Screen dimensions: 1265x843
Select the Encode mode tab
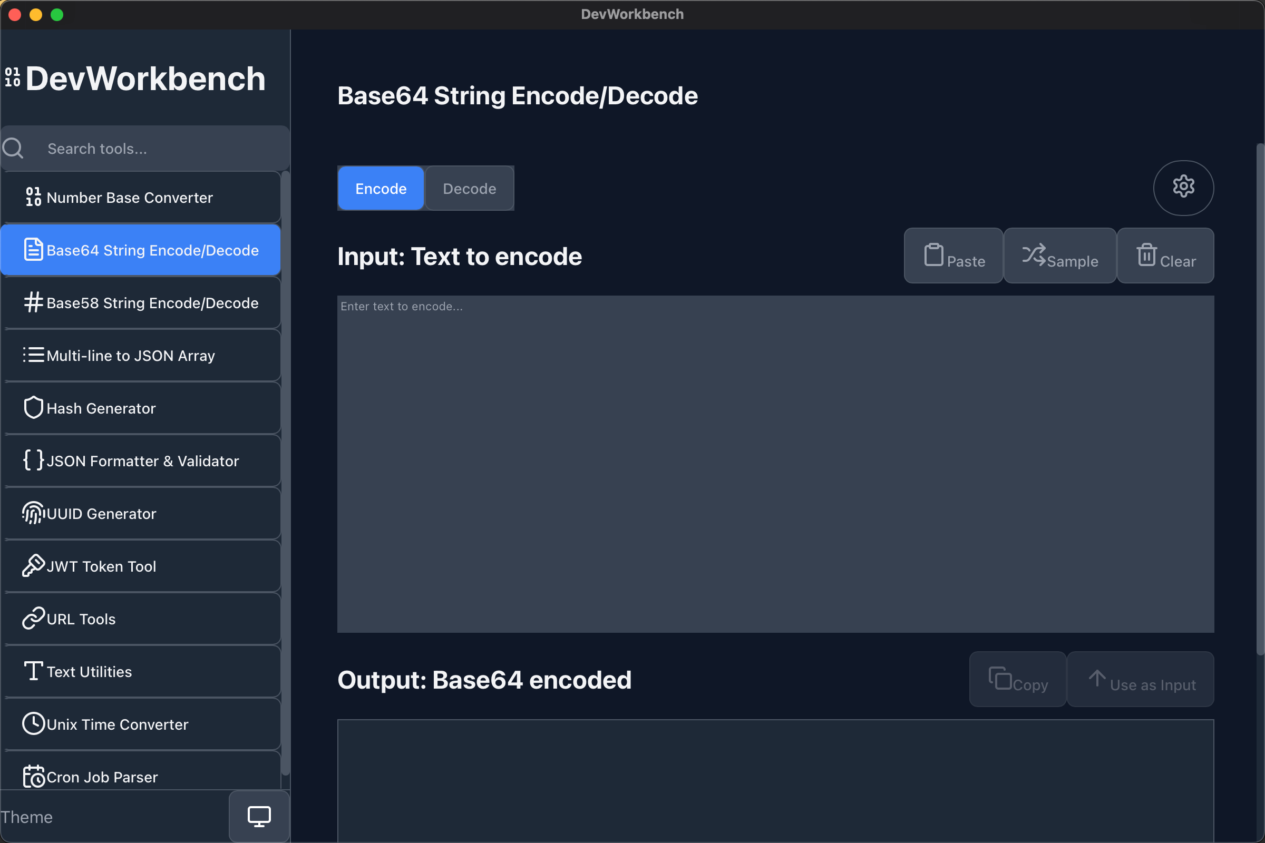pyautogui.click(x=381, y=188)
